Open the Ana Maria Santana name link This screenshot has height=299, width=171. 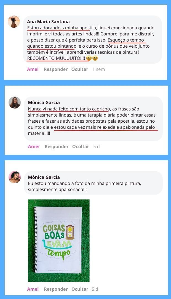pyautogui.click(x=48, y=22)
